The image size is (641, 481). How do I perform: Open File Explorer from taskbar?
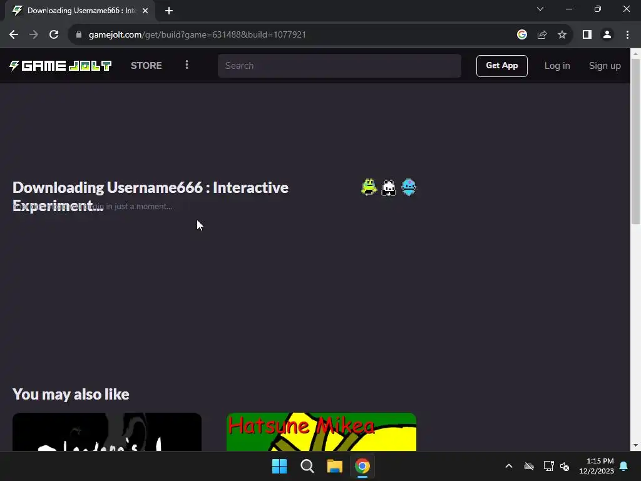coord(334,466)
